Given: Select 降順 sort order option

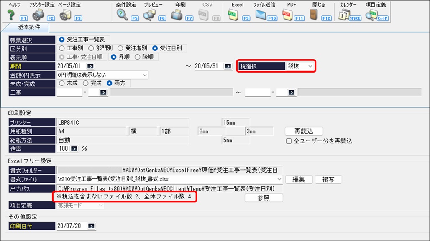Looking at the screenshot, I should coord(138,57).
